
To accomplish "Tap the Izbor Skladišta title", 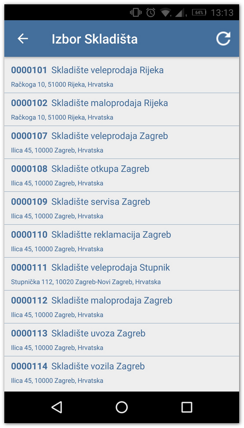I will tap(95, 39).
